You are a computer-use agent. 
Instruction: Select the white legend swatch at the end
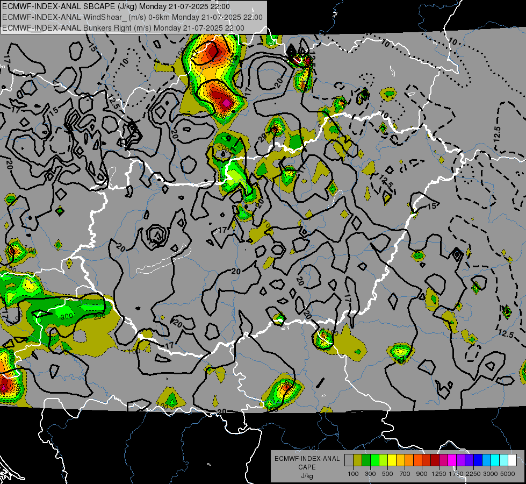click(512, 460)
